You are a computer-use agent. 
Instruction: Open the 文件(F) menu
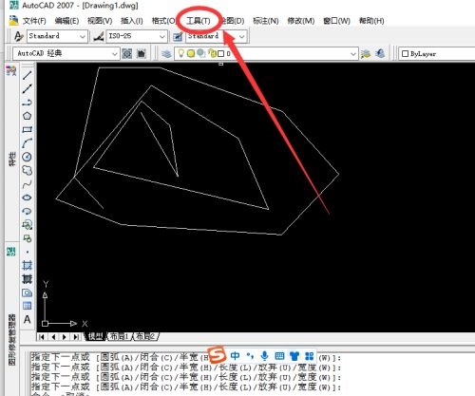click(34, 21)
